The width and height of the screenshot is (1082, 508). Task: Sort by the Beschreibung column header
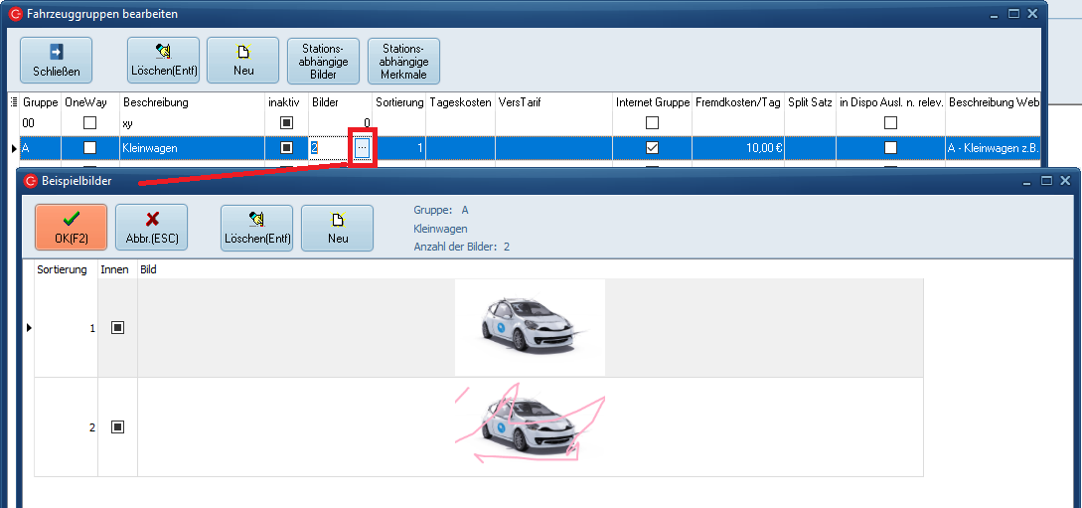click(x=155, y=102)
